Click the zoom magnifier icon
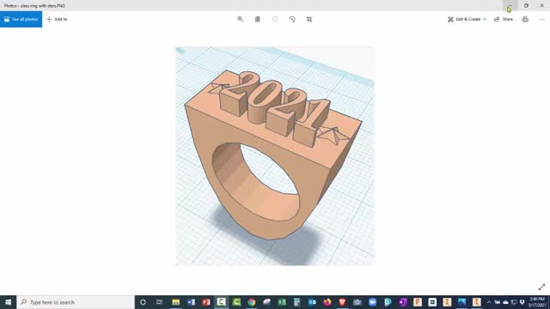This screenshot has height=309, width=550. (241, 19)
